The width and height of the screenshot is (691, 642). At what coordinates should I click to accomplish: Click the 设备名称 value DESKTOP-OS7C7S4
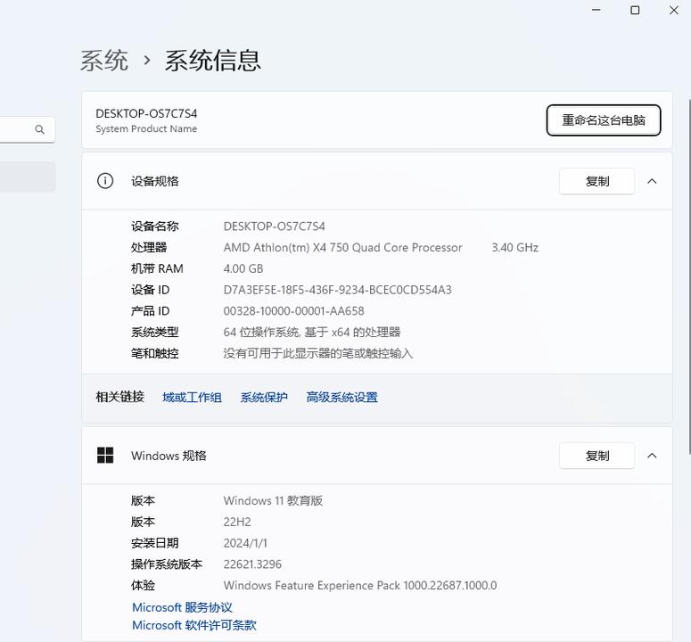point(274,226)
